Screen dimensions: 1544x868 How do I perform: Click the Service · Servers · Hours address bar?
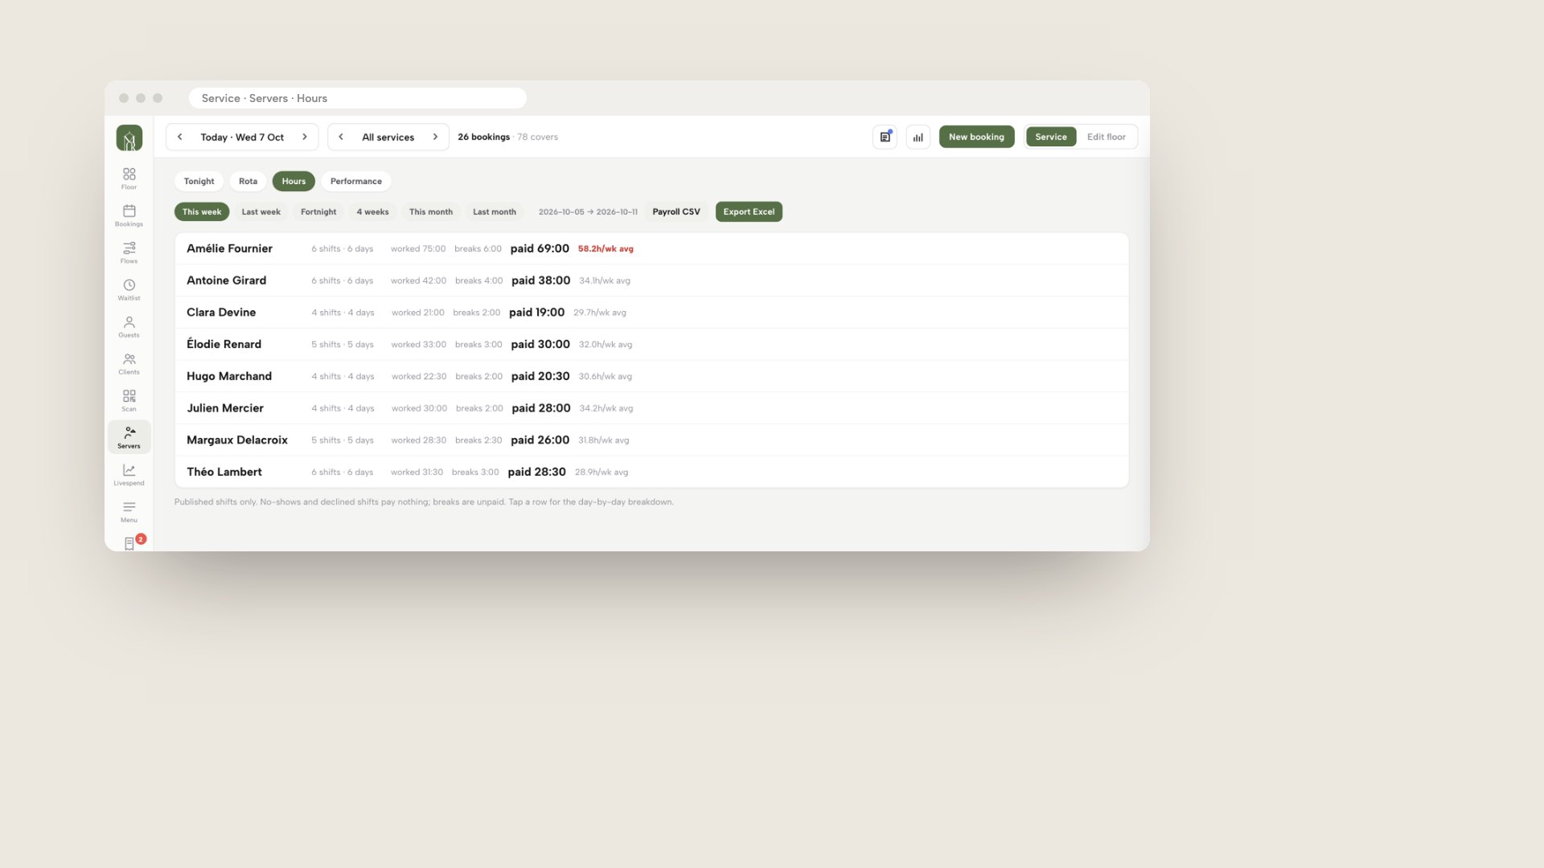tap(357, 98)
